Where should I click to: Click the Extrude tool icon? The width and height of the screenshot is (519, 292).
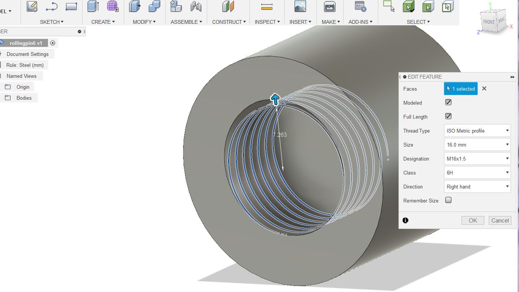pos(93,6)
